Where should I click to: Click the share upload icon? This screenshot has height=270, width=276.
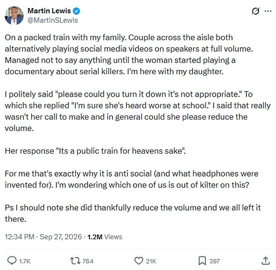[x=265, y=261]
